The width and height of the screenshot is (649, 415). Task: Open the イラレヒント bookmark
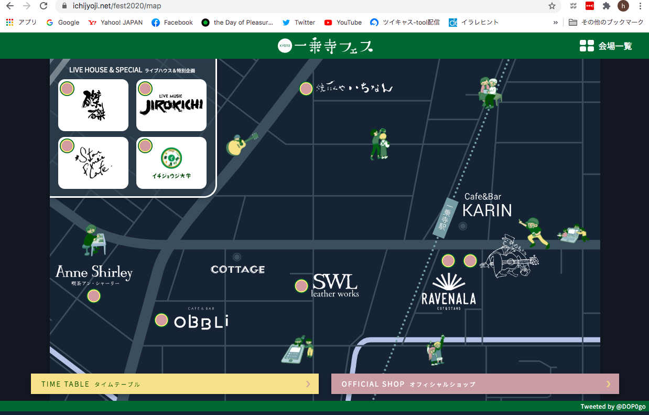474,23
